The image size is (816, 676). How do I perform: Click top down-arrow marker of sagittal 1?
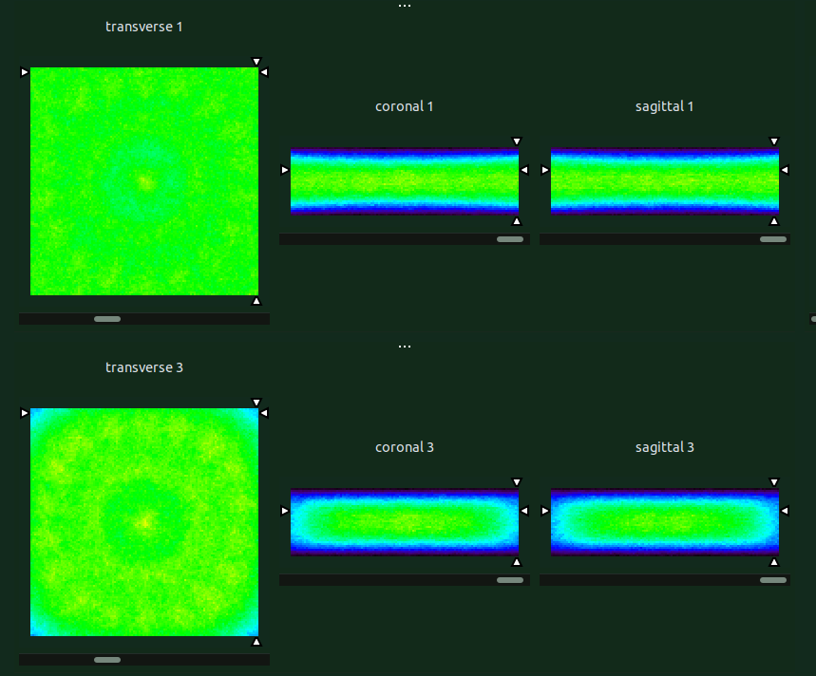[x=774, y=141]
